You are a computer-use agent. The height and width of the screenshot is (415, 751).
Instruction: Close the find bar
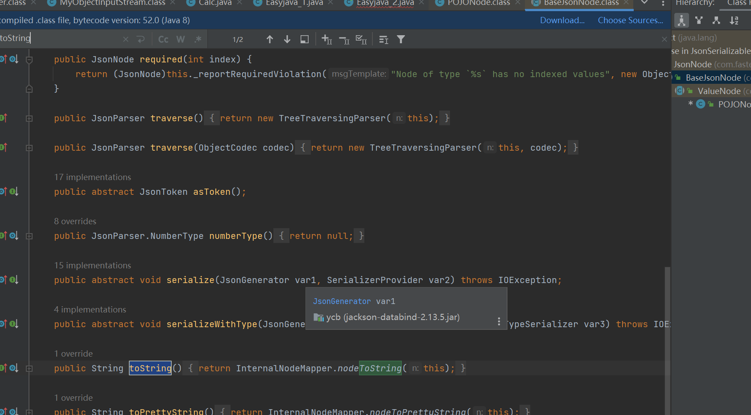click(x=664, y=39)
